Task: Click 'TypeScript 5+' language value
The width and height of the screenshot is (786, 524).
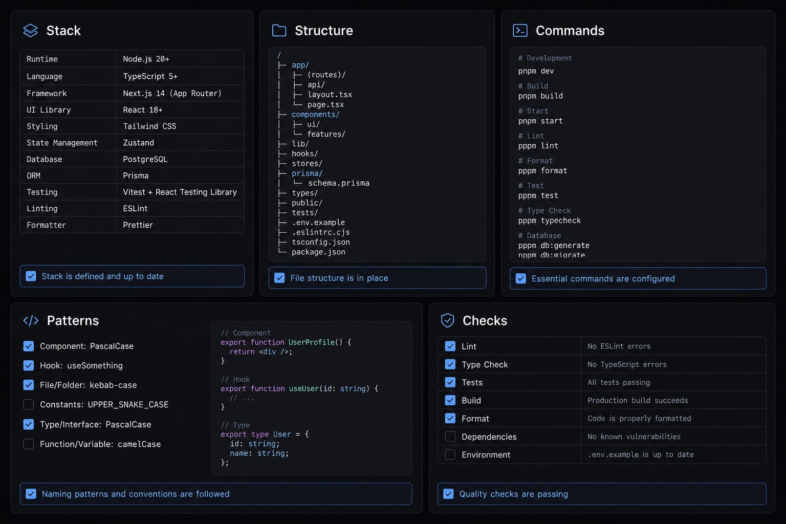Action: pos(150,76)
